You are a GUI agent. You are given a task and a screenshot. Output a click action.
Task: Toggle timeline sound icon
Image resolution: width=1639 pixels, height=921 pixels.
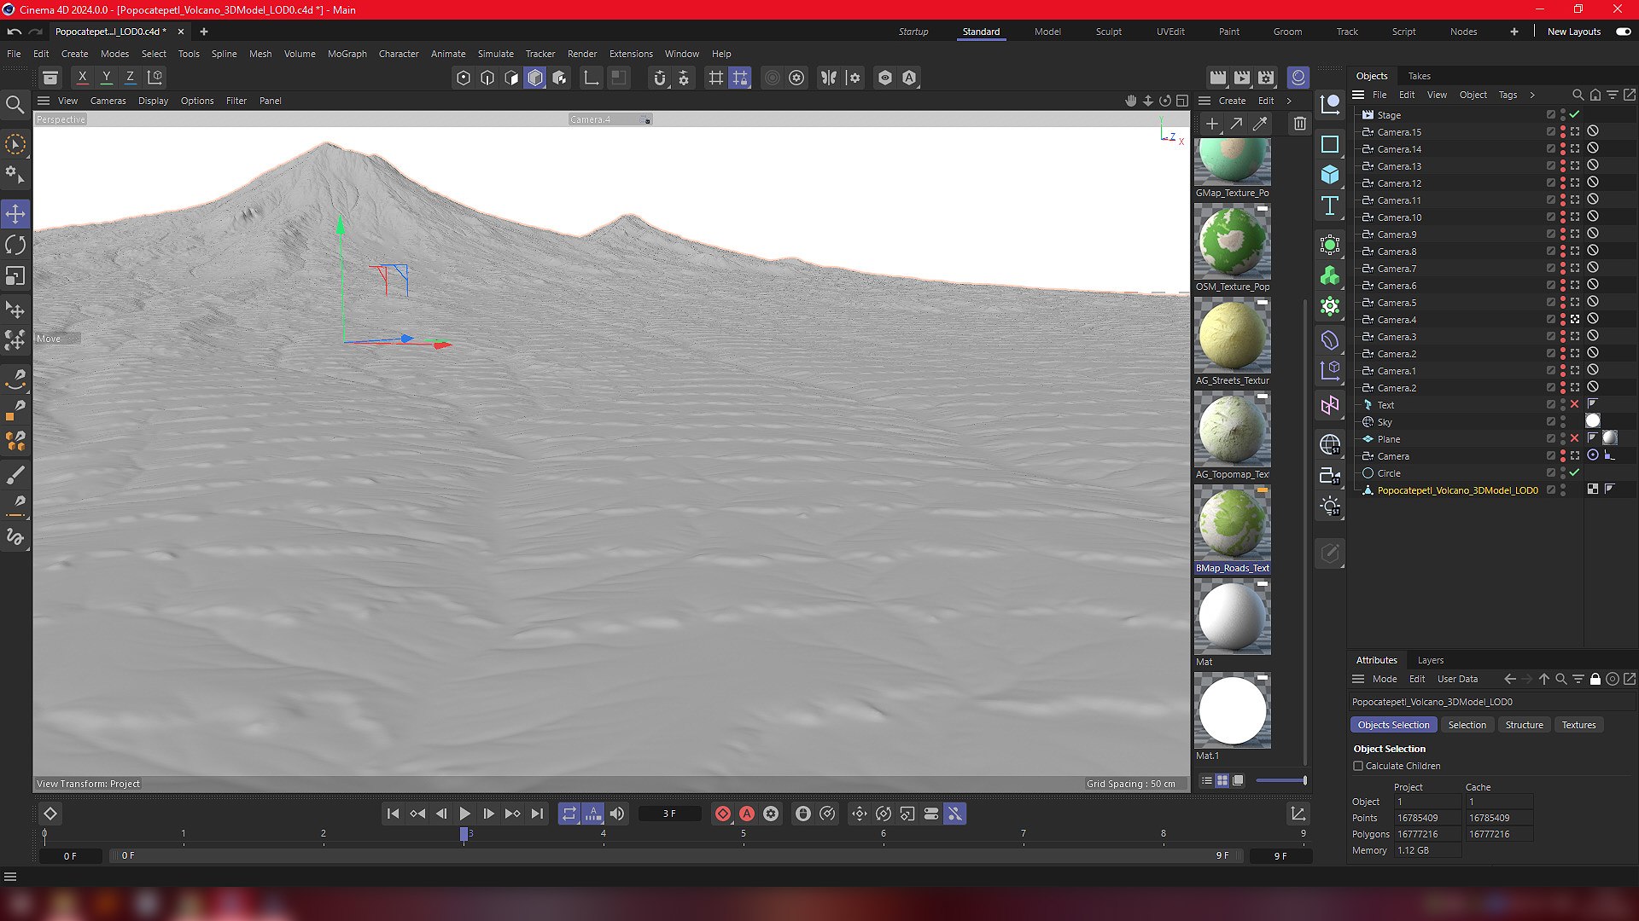(x=617, y=814)
